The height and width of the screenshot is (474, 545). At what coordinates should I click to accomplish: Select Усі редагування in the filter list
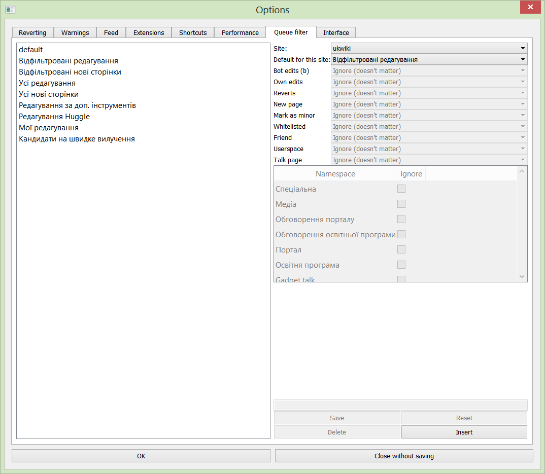click(x=47, y=83)
